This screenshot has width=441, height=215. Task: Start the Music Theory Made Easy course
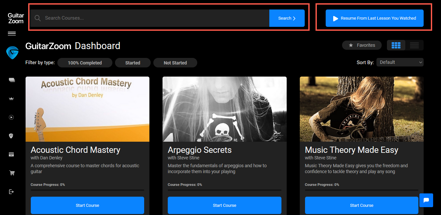pos(362,205)
